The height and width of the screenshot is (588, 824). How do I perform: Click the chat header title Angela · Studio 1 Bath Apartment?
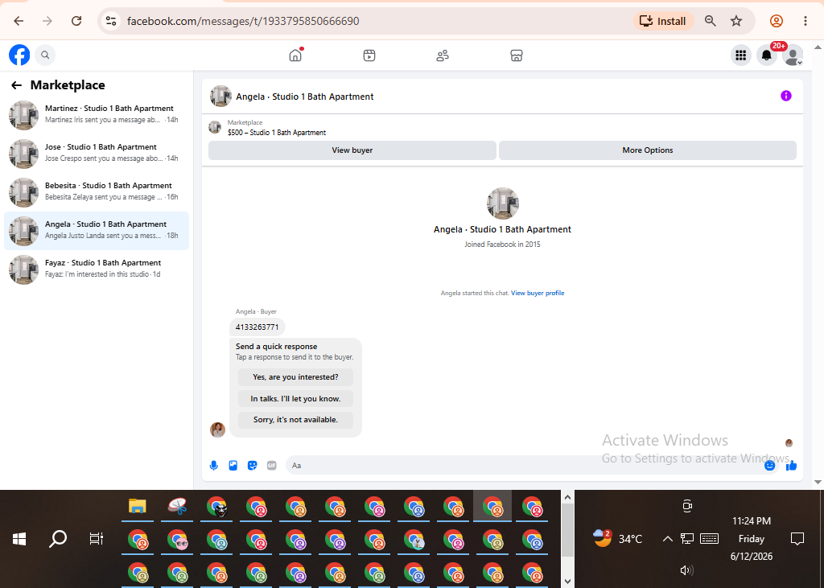305,97
